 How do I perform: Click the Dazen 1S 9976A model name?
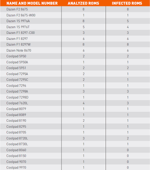(18, 21)
